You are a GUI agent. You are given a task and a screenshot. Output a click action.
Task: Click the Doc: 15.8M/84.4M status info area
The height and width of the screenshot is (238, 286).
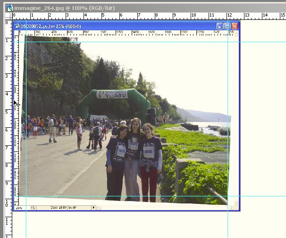tap(63, 208)
